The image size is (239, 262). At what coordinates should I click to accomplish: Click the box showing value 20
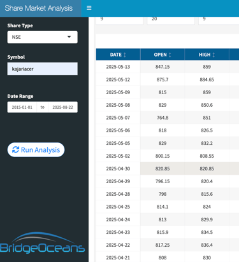[171, 20]
